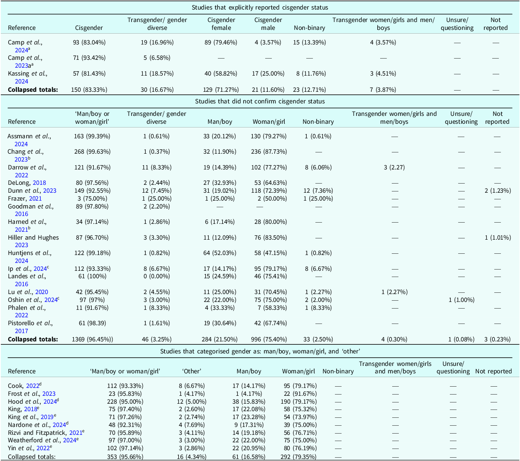Image resolution: width=520 pixels, height=461 pixels.
Task: Select the cell '1 (1.00%)' under Unsure/questioning
Action: (461, 300)
